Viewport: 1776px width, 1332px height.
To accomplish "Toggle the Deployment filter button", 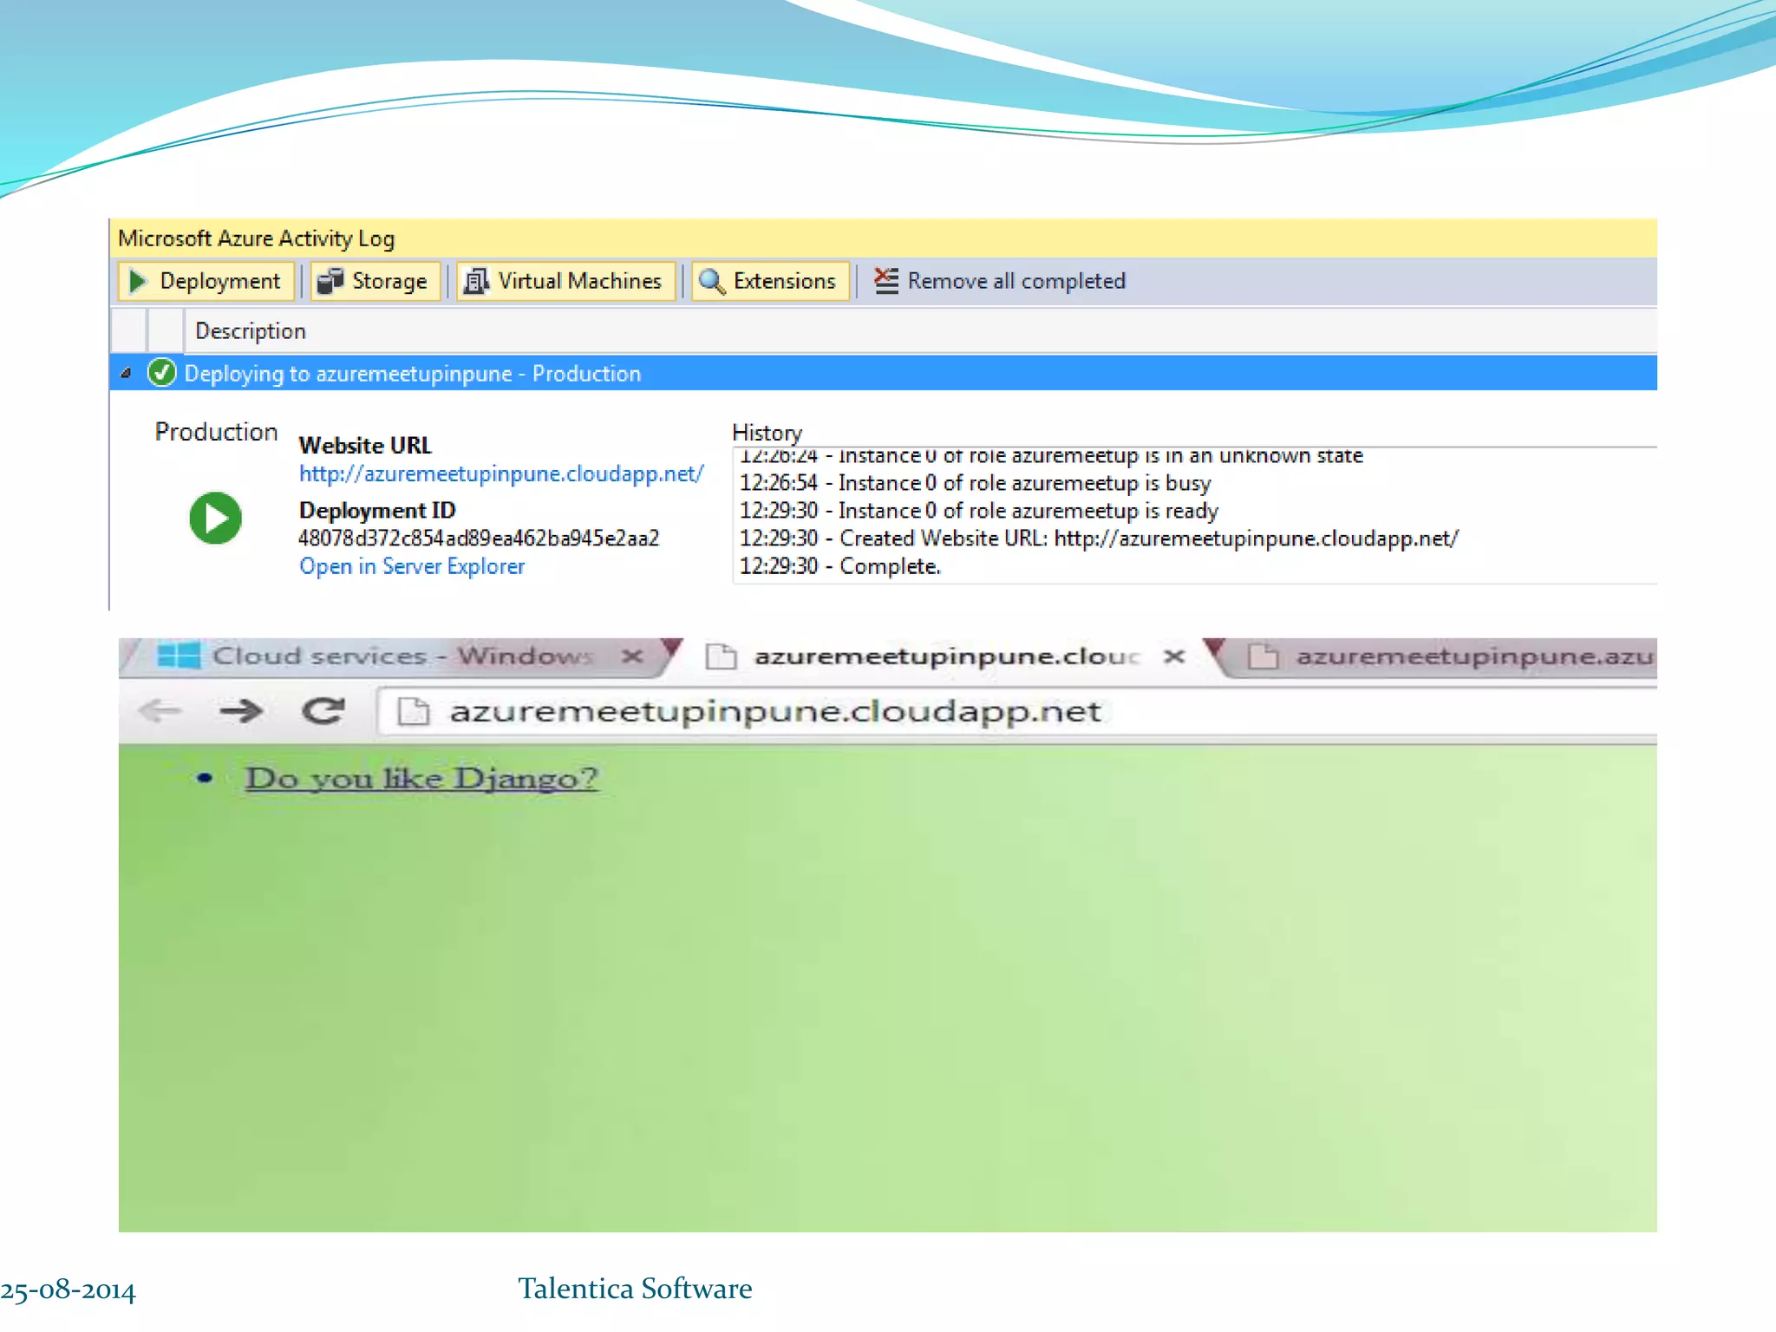I will (x=206, y=281).
